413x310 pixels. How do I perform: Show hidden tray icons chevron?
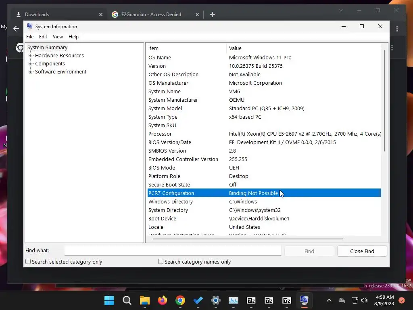click(x=329, y=300)
